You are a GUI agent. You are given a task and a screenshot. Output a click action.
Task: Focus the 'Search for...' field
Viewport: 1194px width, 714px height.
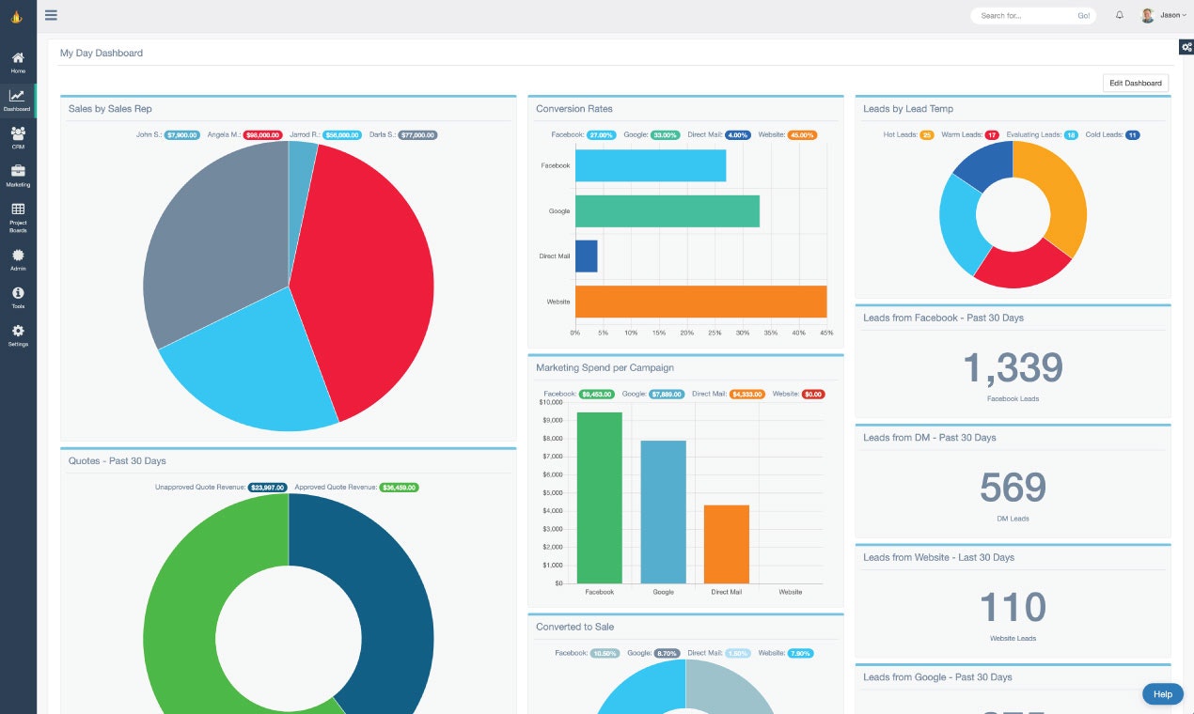1023,15
